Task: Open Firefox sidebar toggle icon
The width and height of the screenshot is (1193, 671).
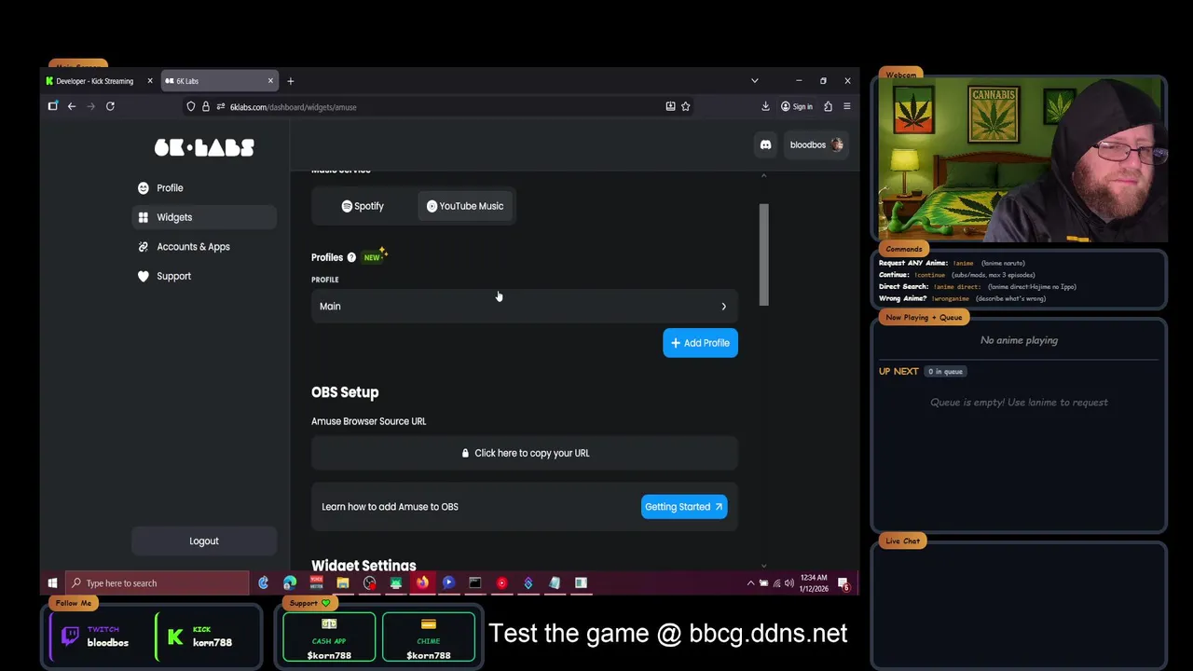Action: (x=53, y=106)
